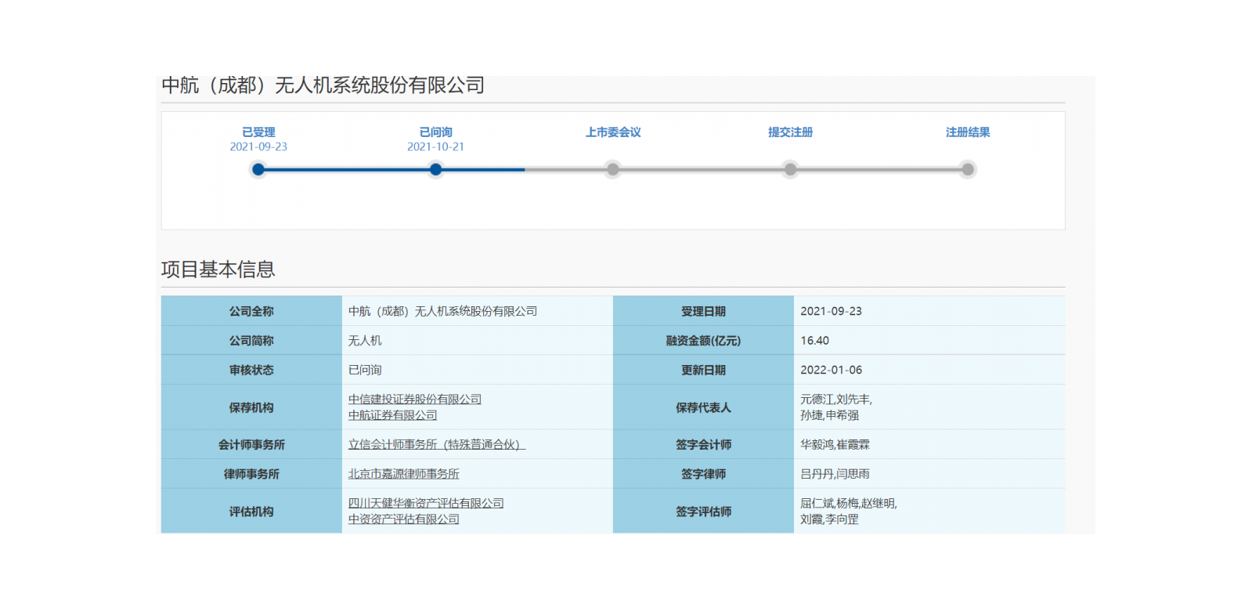Click the 注册结果 timeline node dot
Screen dimensions: 1252x611
point(968,169)
